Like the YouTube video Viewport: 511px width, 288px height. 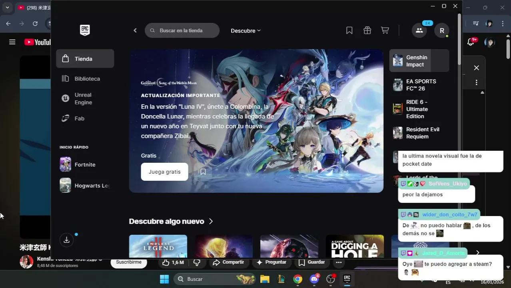(173, 262)
